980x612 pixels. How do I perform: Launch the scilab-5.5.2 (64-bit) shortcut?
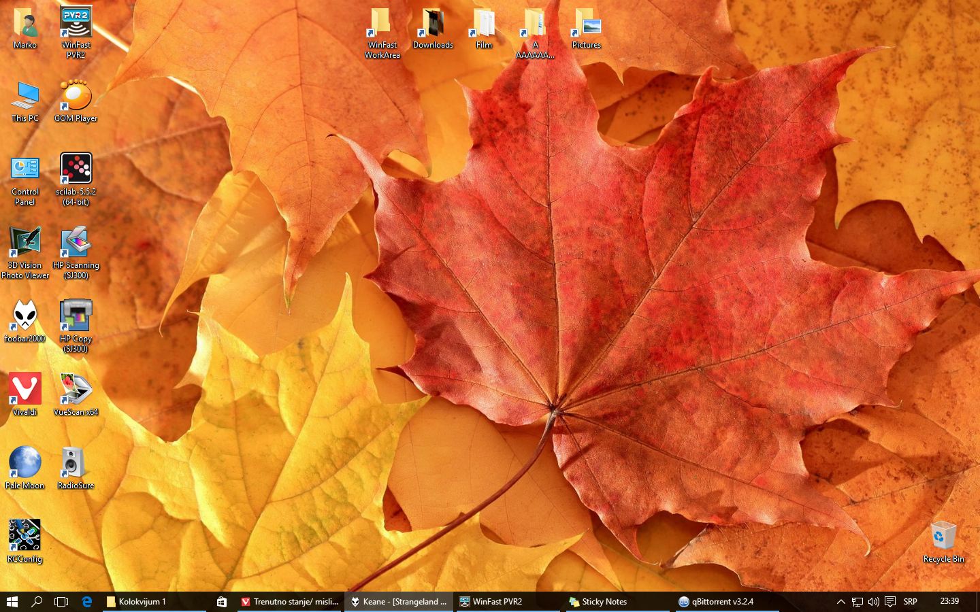(x=76, y=180)
